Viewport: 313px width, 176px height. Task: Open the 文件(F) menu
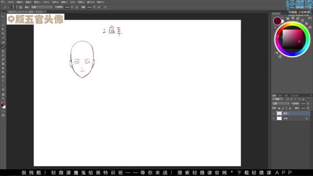[x=11, y=2]
